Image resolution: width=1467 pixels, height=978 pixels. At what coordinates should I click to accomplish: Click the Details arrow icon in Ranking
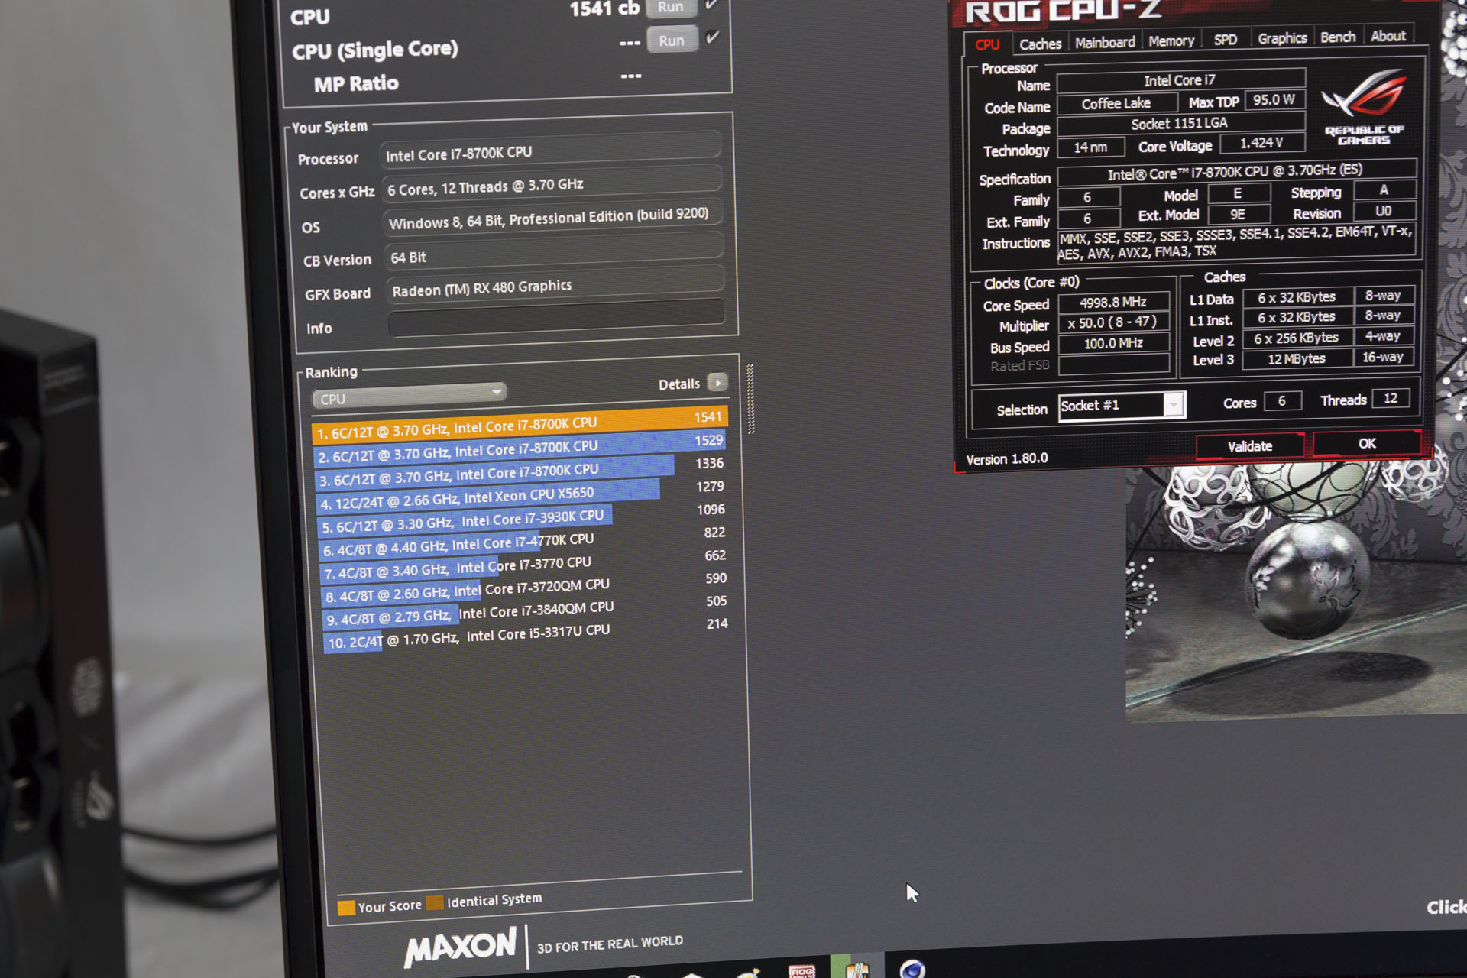click(717, 382)
